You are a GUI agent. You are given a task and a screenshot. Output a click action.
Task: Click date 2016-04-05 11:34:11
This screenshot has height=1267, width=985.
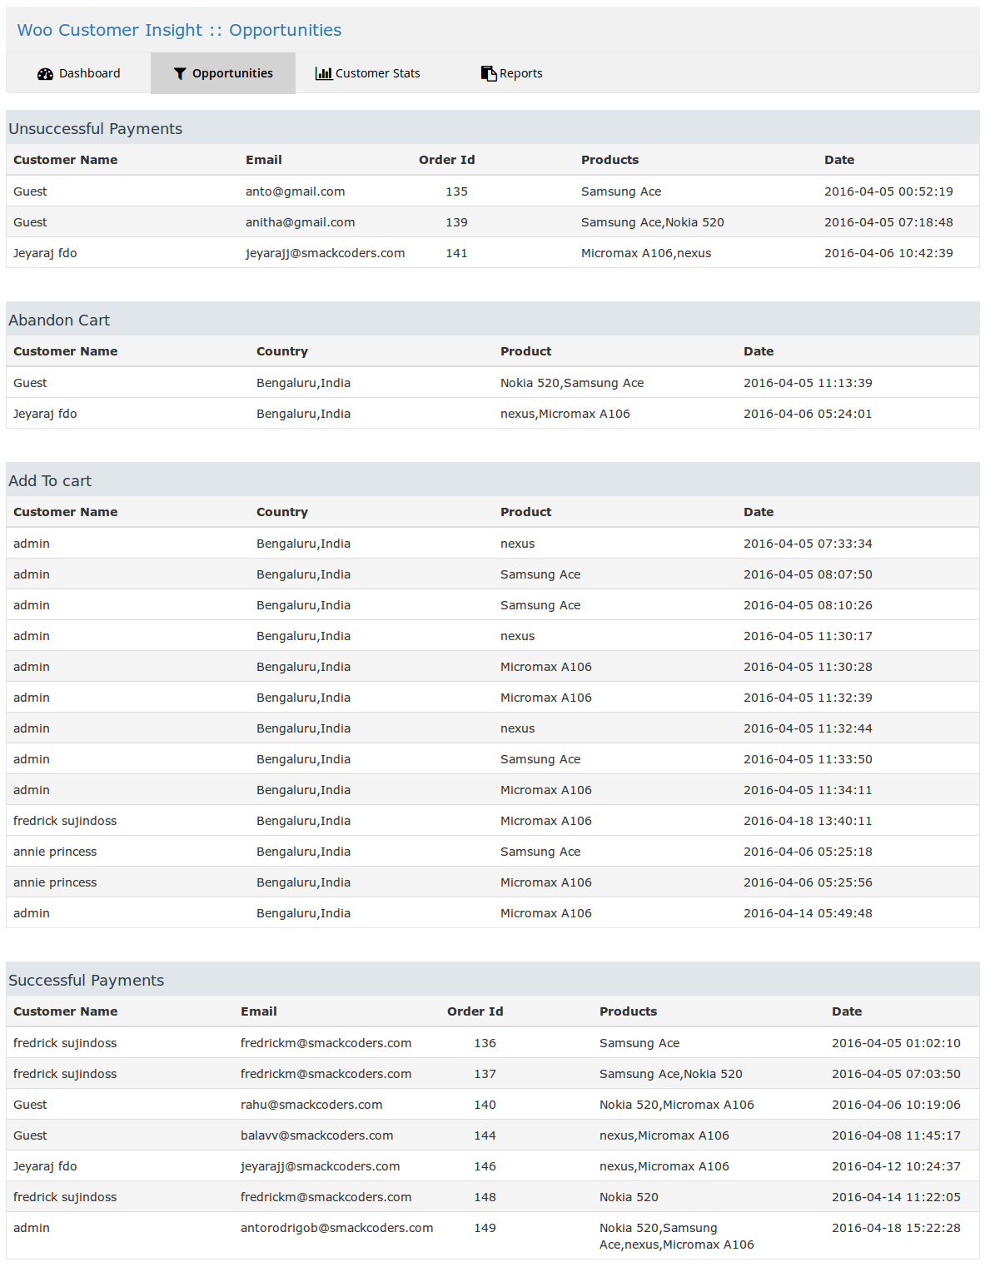tap(808, 790)
